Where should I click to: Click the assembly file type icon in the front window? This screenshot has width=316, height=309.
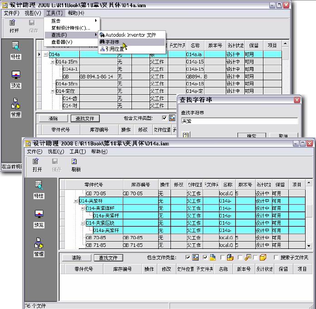pyautogui.click(x=230, y=257)
